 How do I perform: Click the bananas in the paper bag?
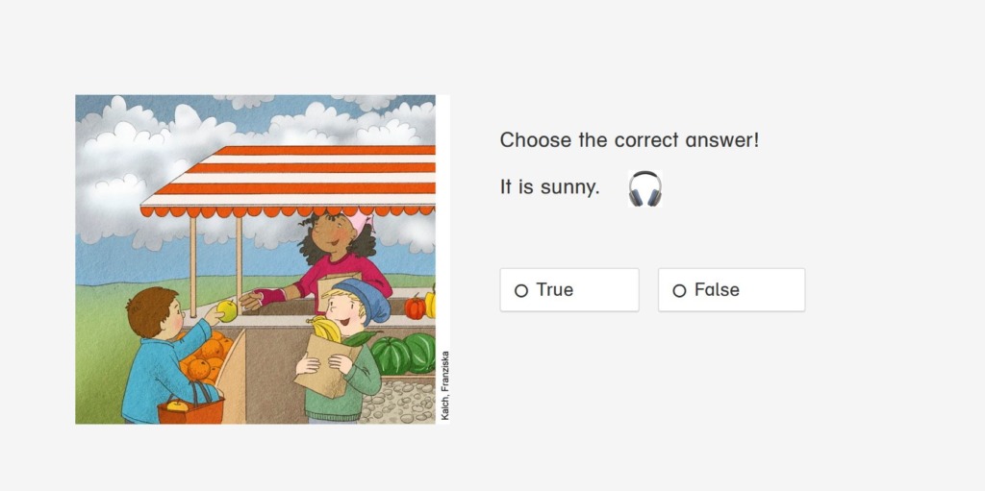pyautogui.click(x=325, y=329)
